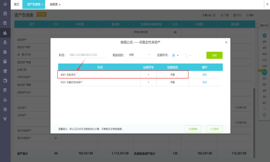Click the 下载 download icon
Viewport: 270px width, 162px height.
pyautogui.click(x=222, y=15)
